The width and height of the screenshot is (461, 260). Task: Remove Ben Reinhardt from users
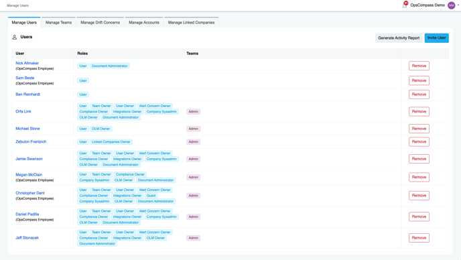419,94
